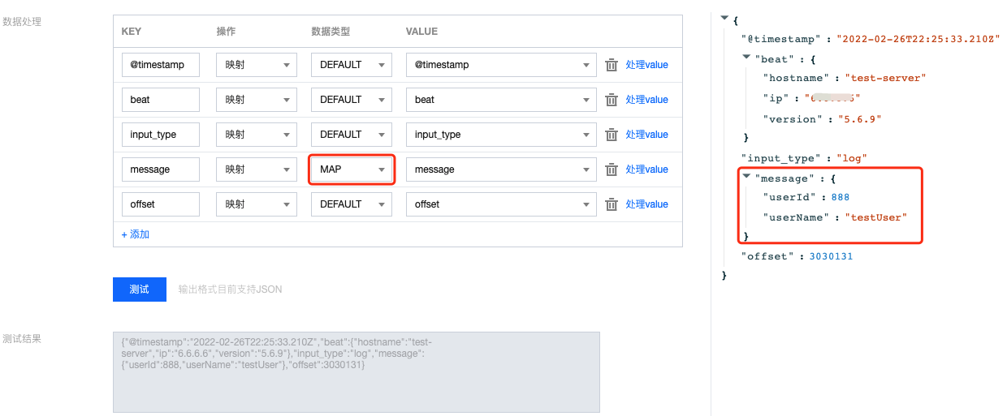Image resolution: width=1007 pixels, height=416 pixels.
Task: Open DEFAULT data type dropdown for beat
Action: click(x=352, y=100)
